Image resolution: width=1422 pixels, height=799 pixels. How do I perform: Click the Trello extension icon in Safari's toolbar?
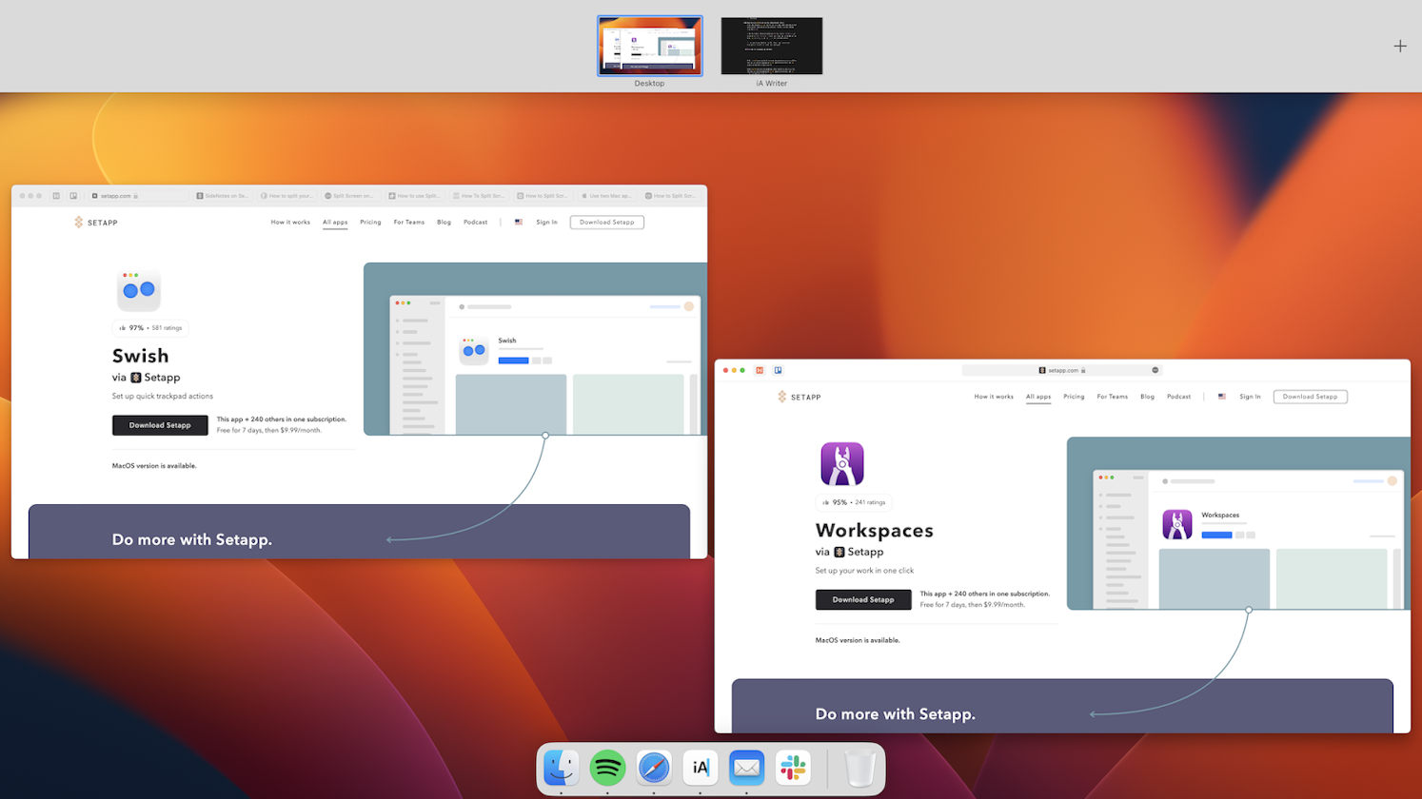click(779, 370)
